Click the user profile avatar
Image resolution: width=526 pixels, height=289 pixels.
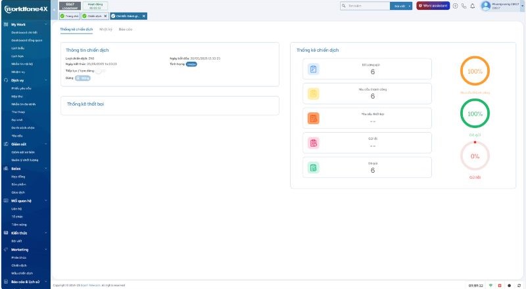[486, 6]
